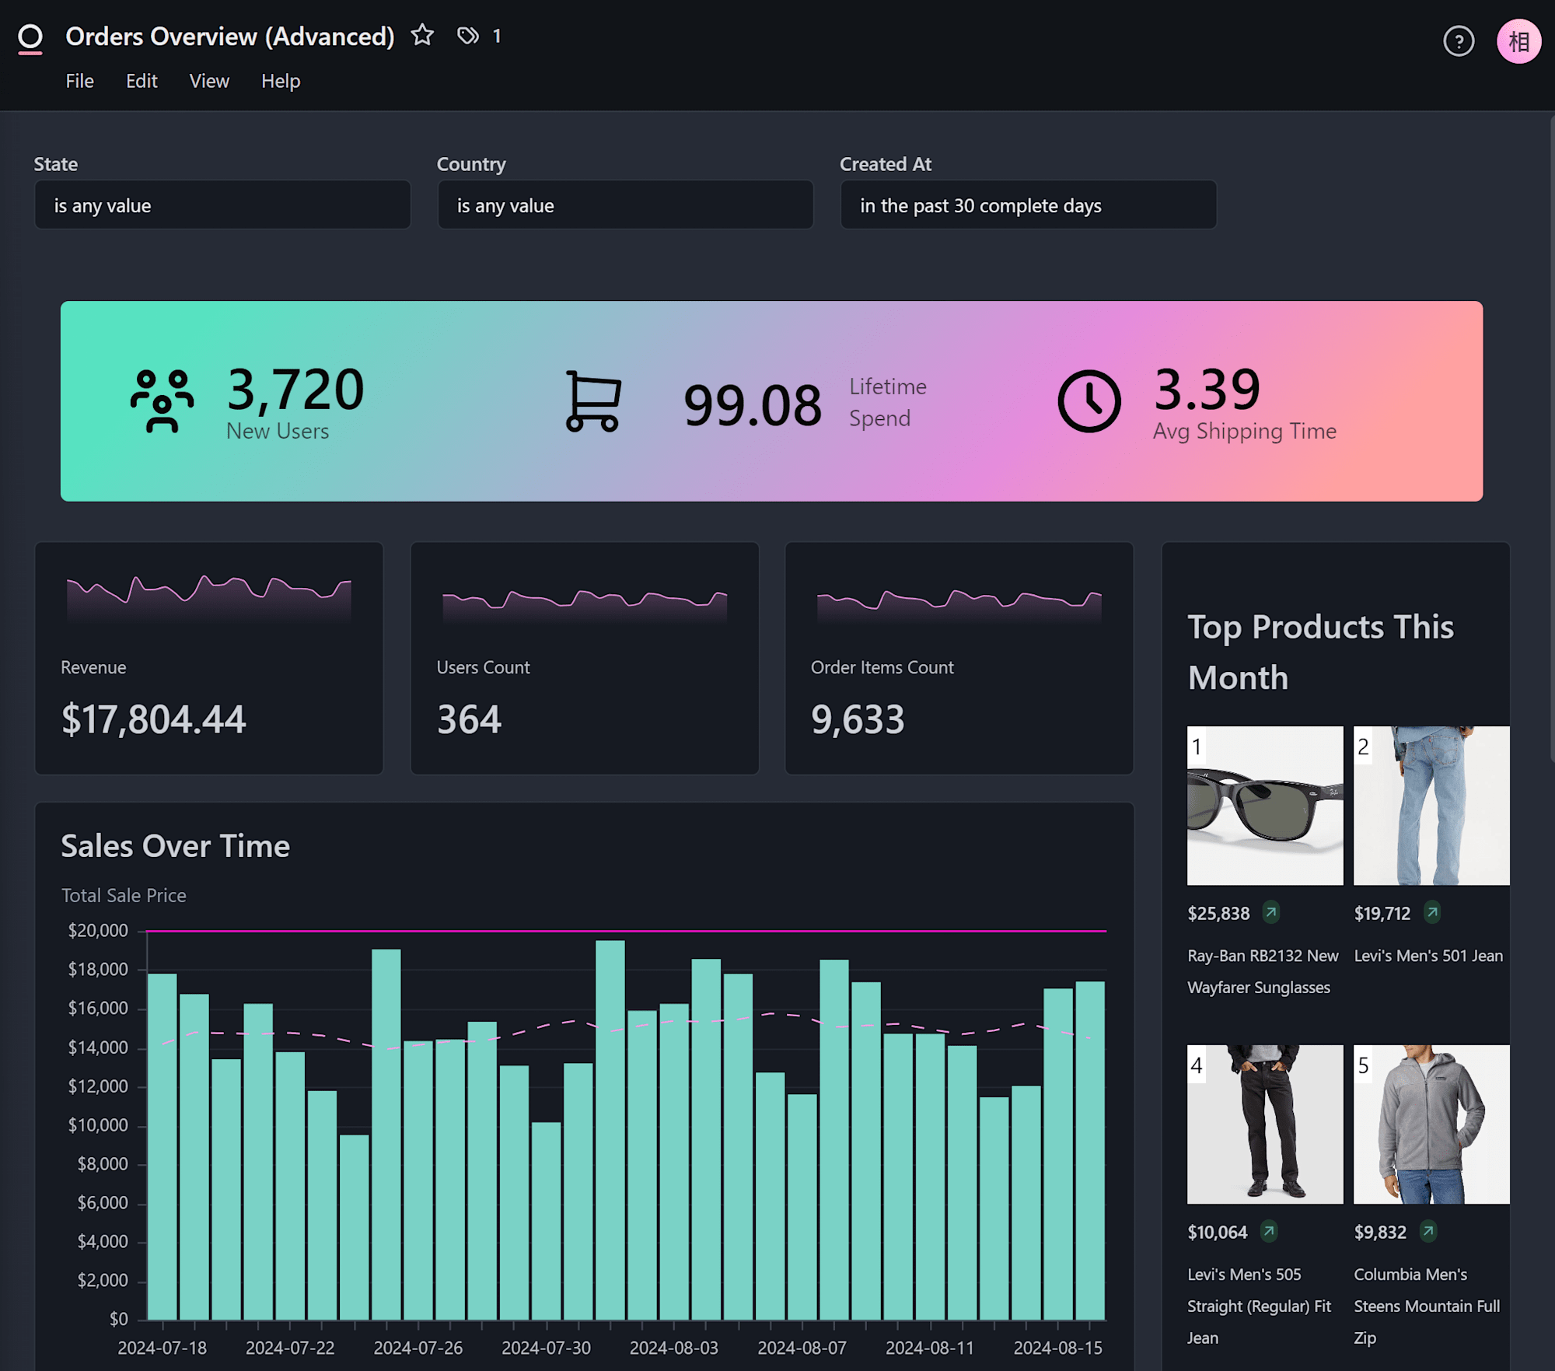Click the $9,832 product sales value
The width and height of the screenshot is (1555, 1371).
coord(1380,1232)
